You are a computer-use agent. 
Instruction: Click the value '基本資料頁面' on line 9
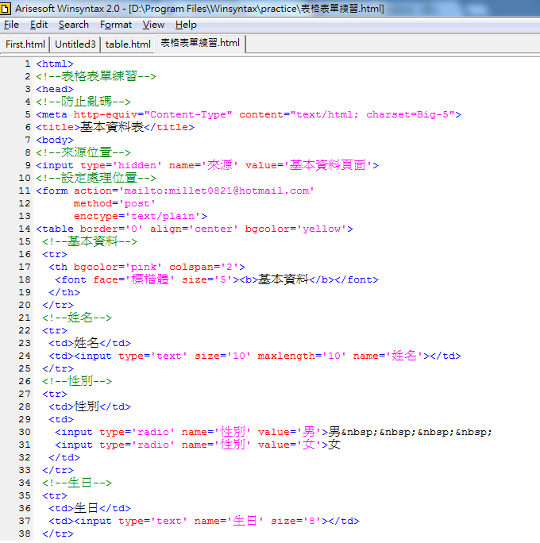point(328,165)
